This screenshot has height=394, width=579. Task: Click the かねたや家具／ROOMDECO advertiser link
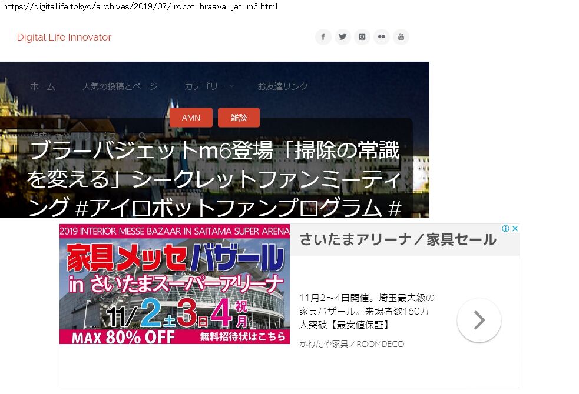pos(352,344)
